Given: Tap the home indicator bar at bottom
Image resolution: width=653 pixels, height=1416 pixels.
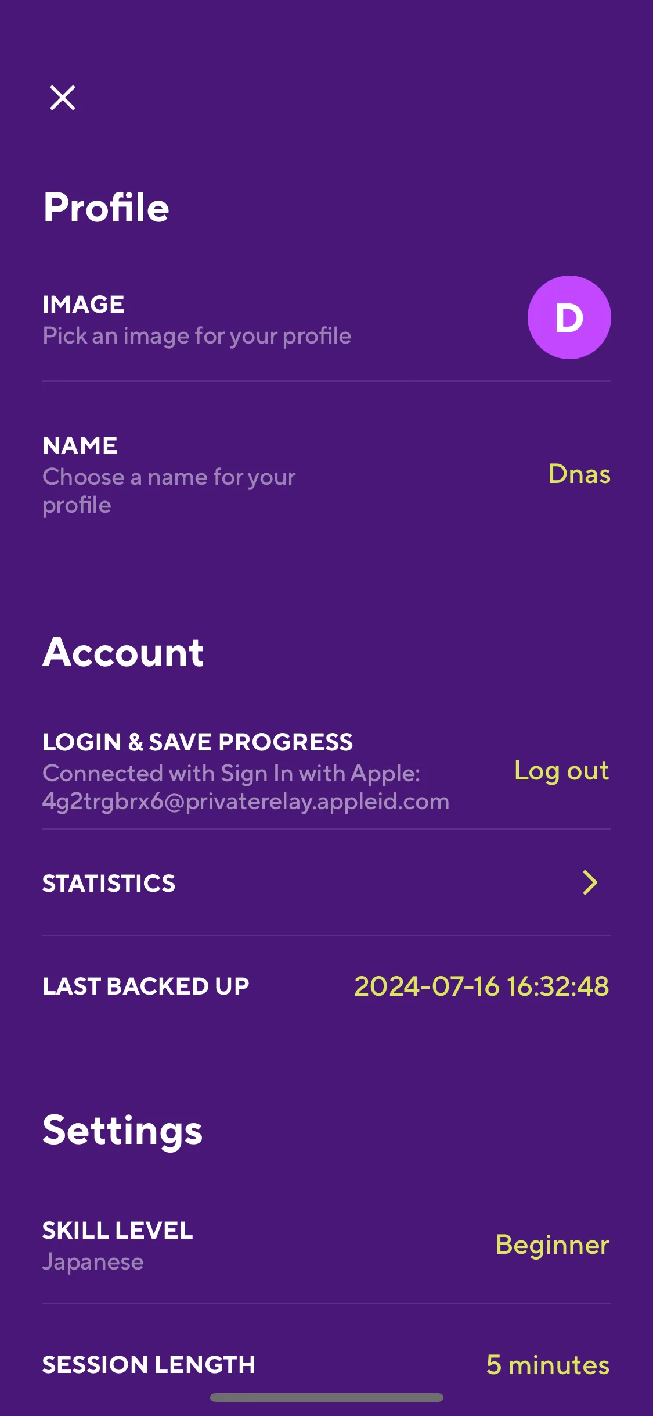Looking at the screenshot, I should tap(326, 1397).
